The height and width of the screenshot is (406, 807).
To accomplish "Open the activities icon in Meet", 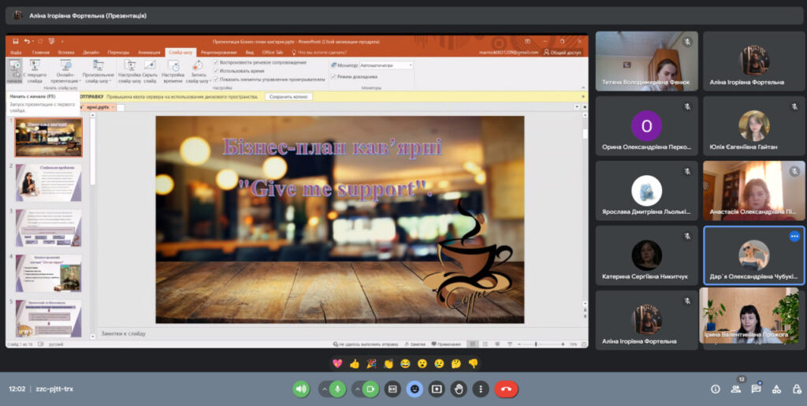I will [x=776, y=389].
